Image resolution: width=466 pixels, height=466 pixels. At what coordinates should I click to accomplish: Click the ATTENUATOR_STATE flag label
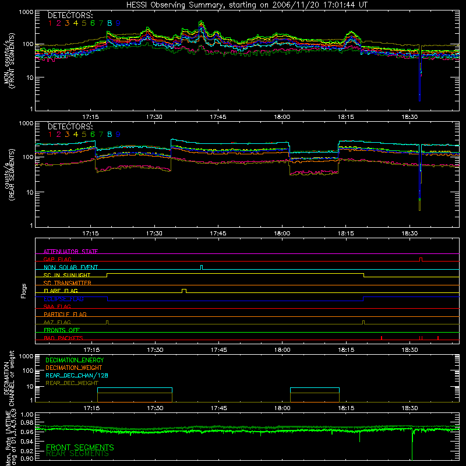coord(70,252)
